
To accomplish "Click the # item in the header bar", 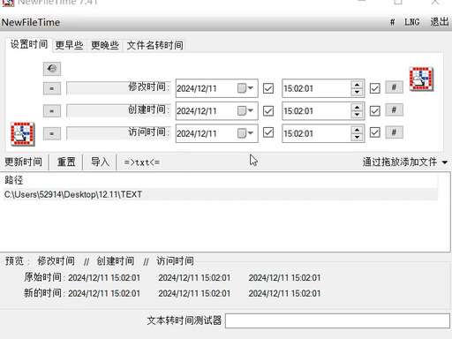I will (392, 22).
